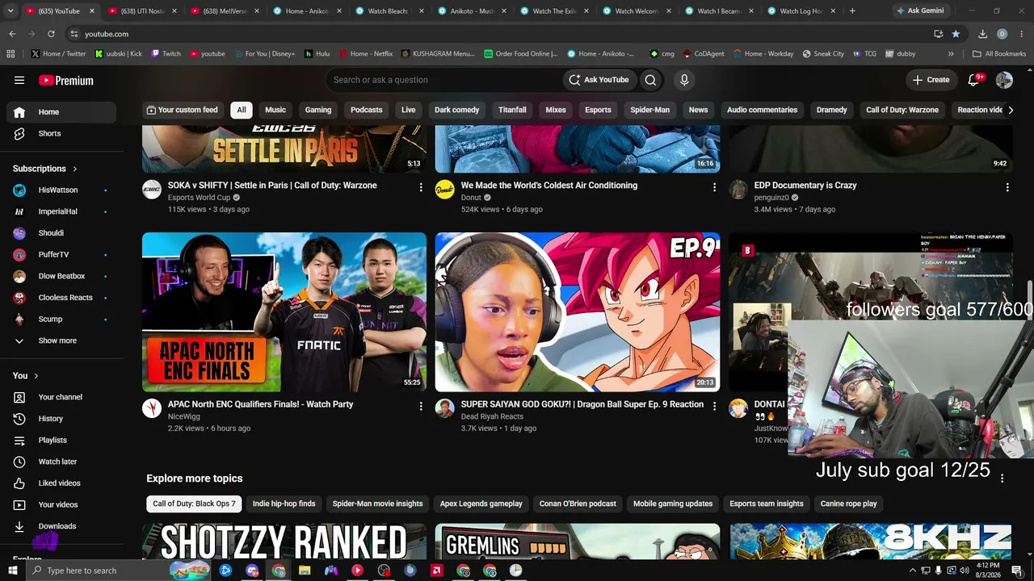
Task: Reload the page in browser toolbar
Action: [x=51, y=34]
